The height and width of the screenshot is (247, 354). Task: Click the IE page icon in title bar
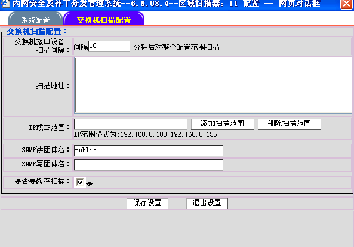click(5, 3)
